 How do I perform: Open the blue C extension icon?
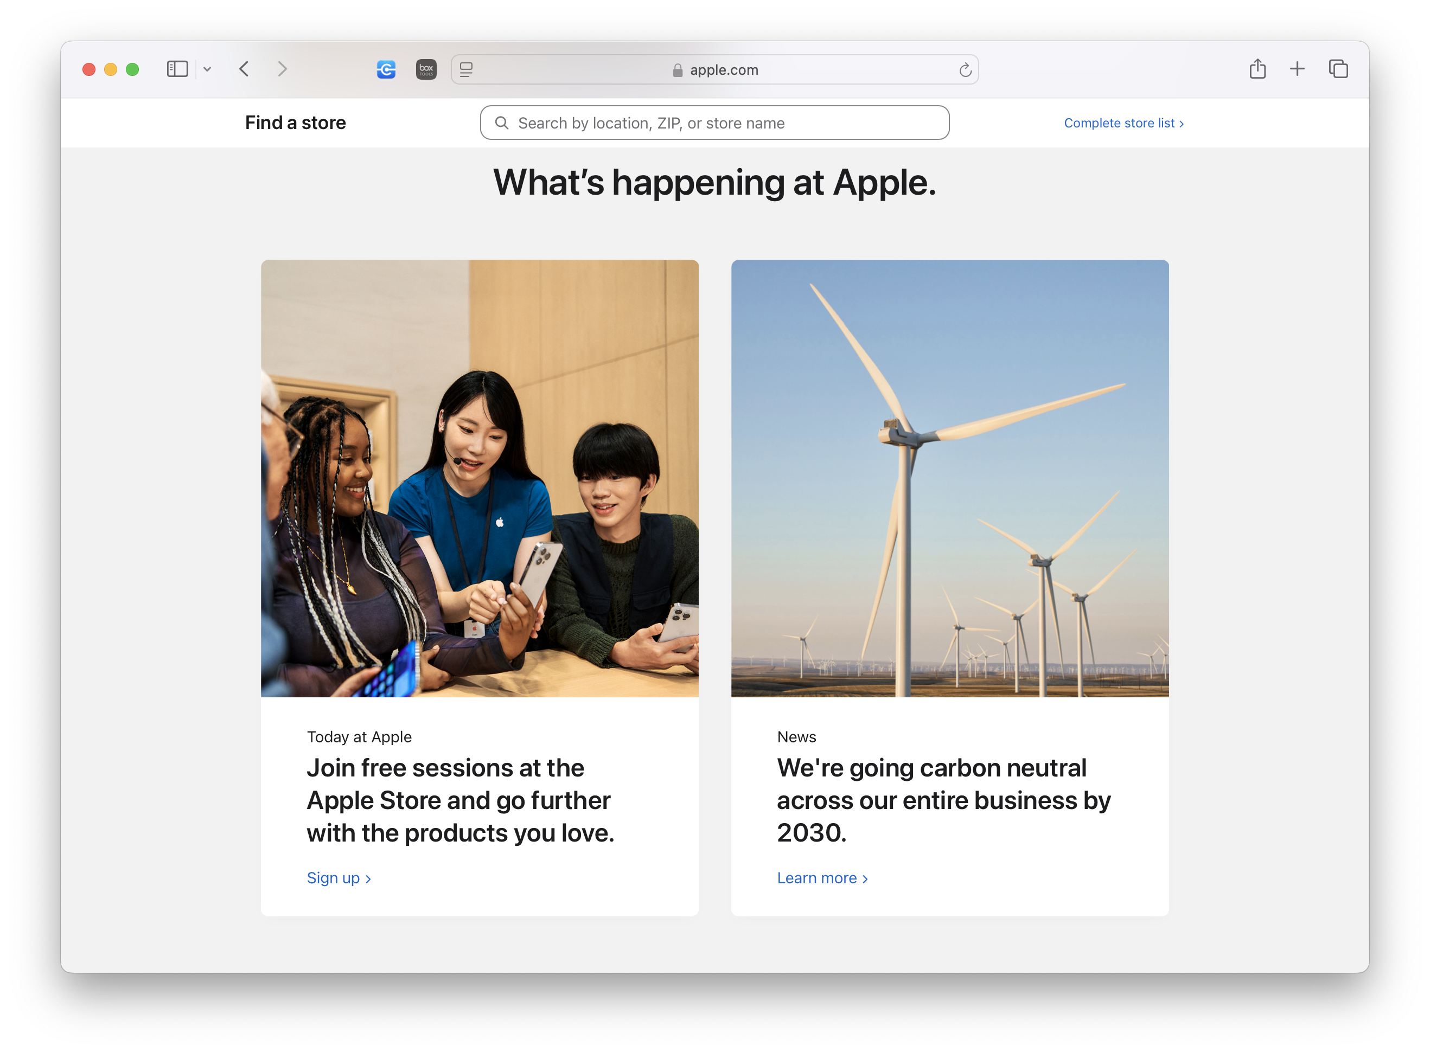click(386, 69)
